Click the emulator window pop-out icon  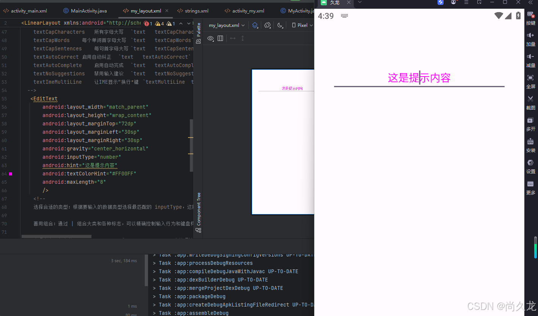[479, 2]
